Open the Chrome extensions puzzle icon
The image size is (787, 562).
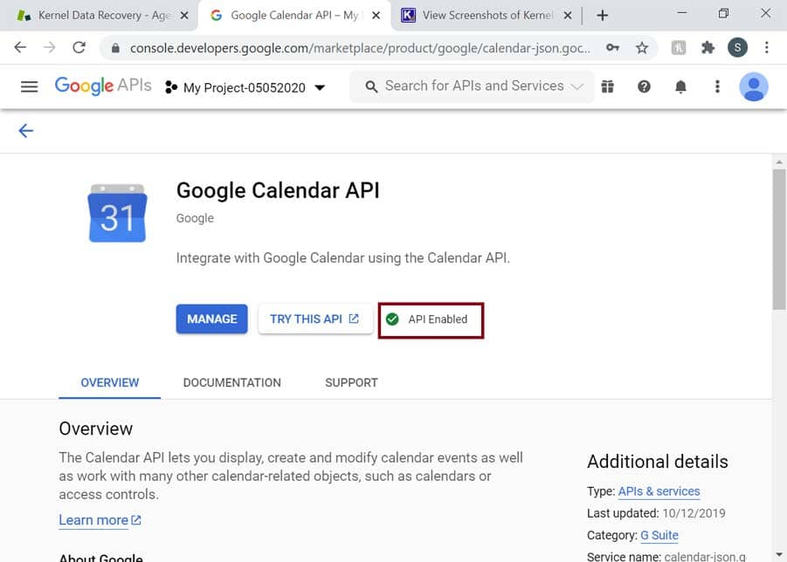708,48
